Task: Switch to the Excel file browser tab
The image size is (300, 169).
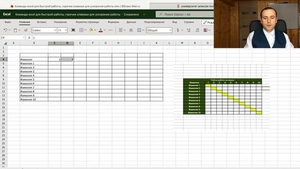Action: [75, 6]
